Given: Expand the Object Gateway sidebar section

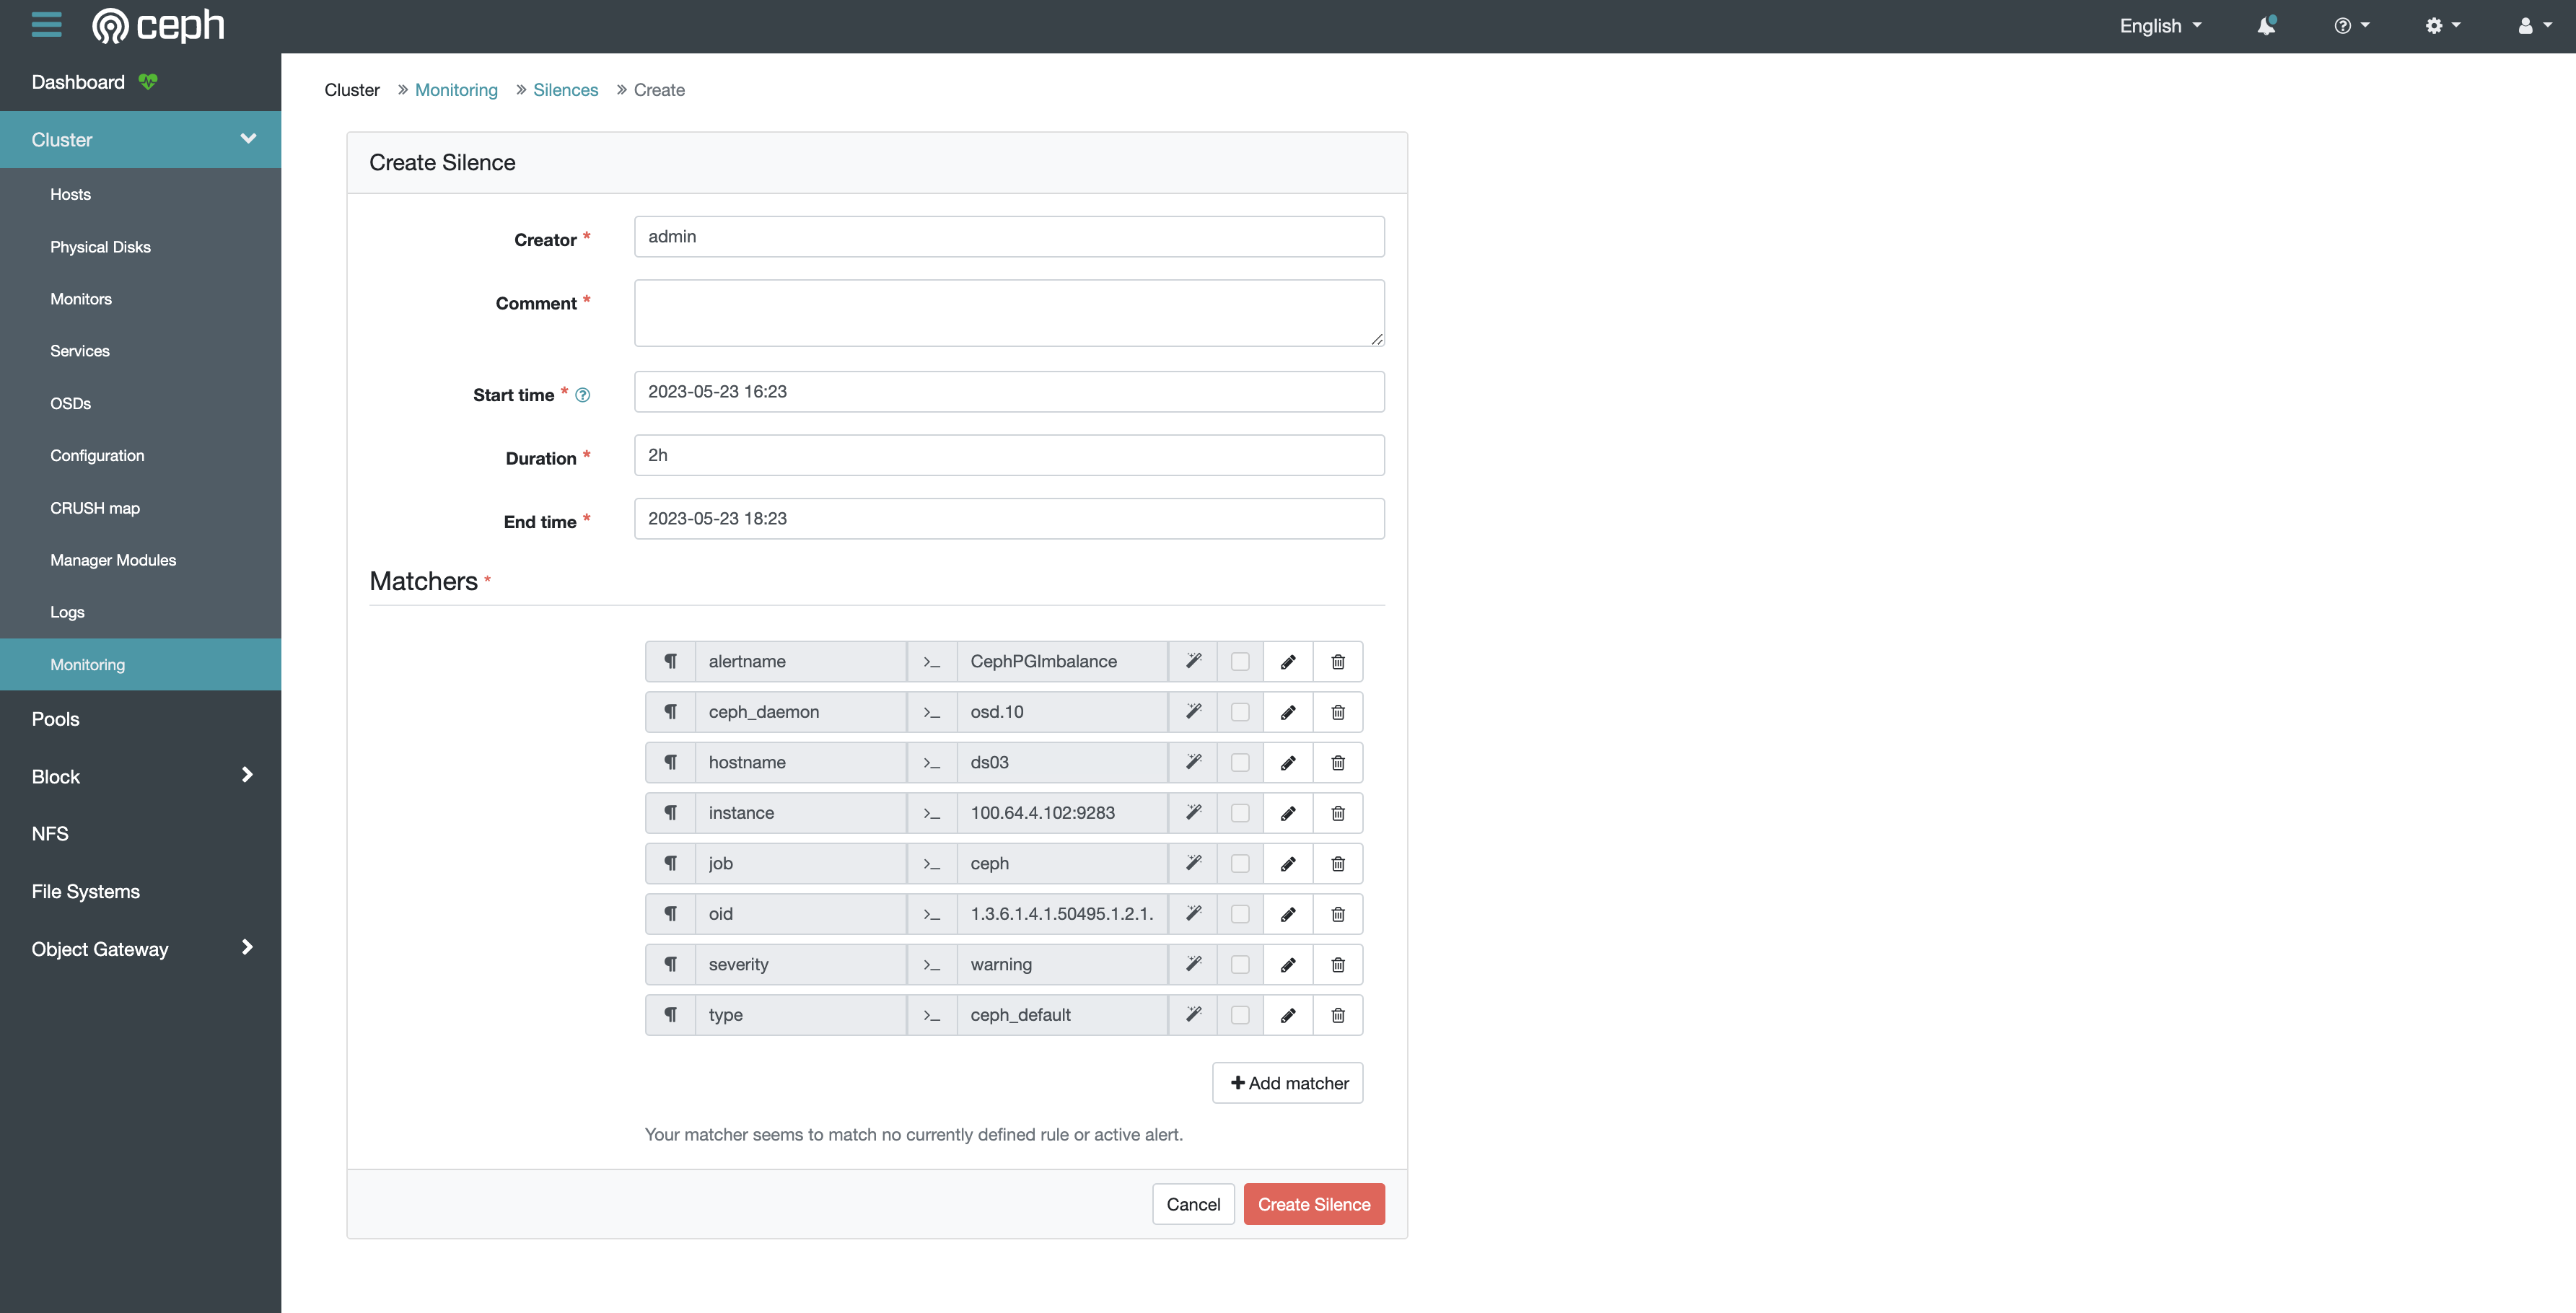Looking at the screenshot, I should click(x=140, y=948).
